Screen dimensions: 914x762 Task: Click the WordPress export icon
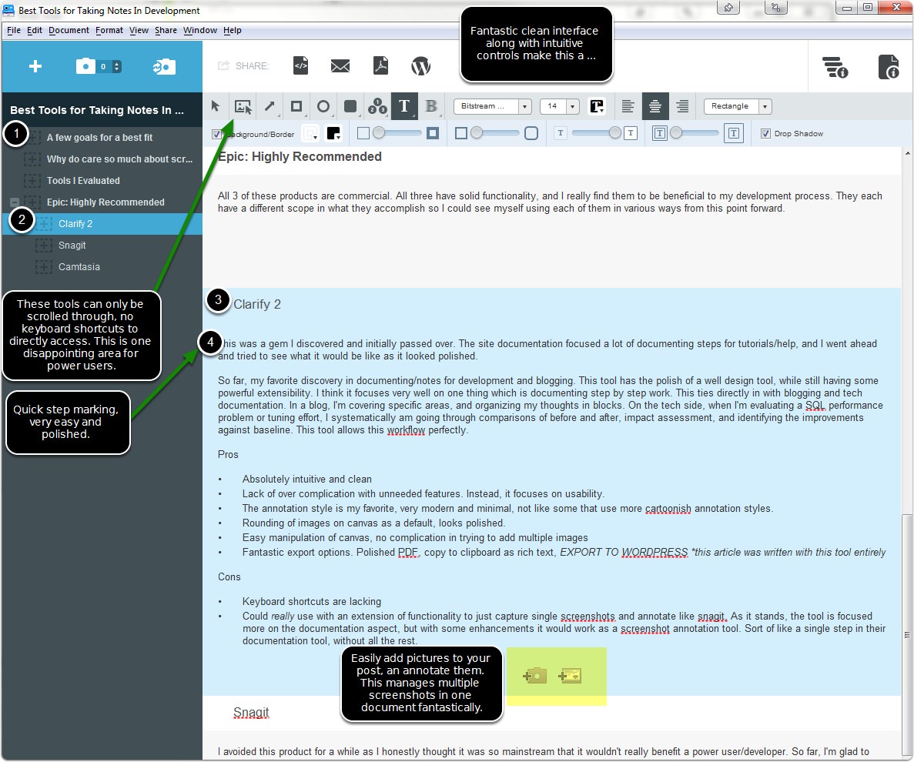click(x=420, y=65)
